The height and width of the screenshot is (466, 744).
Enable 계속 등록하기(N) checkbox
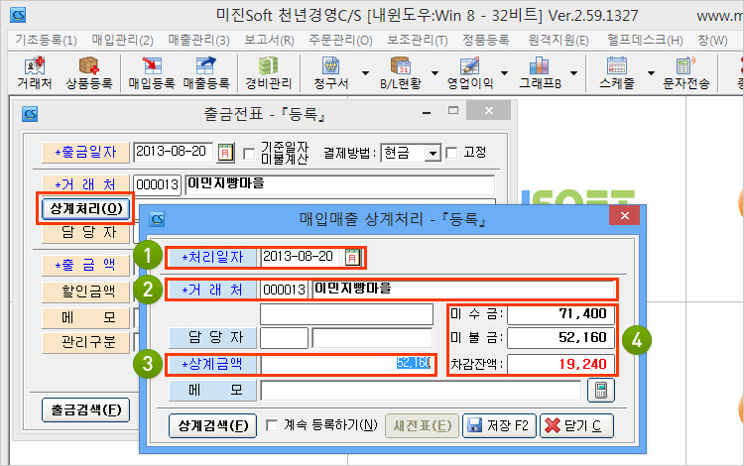(272, 425)
